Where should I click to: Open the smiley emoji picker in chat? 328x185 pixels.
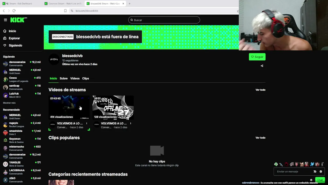point(321,172)
